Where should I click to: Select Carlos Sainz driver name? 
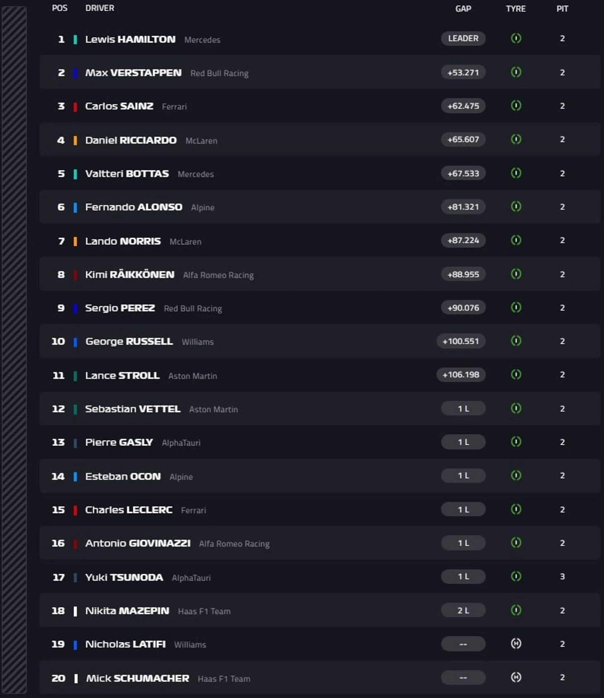click(x=119, y=106)
